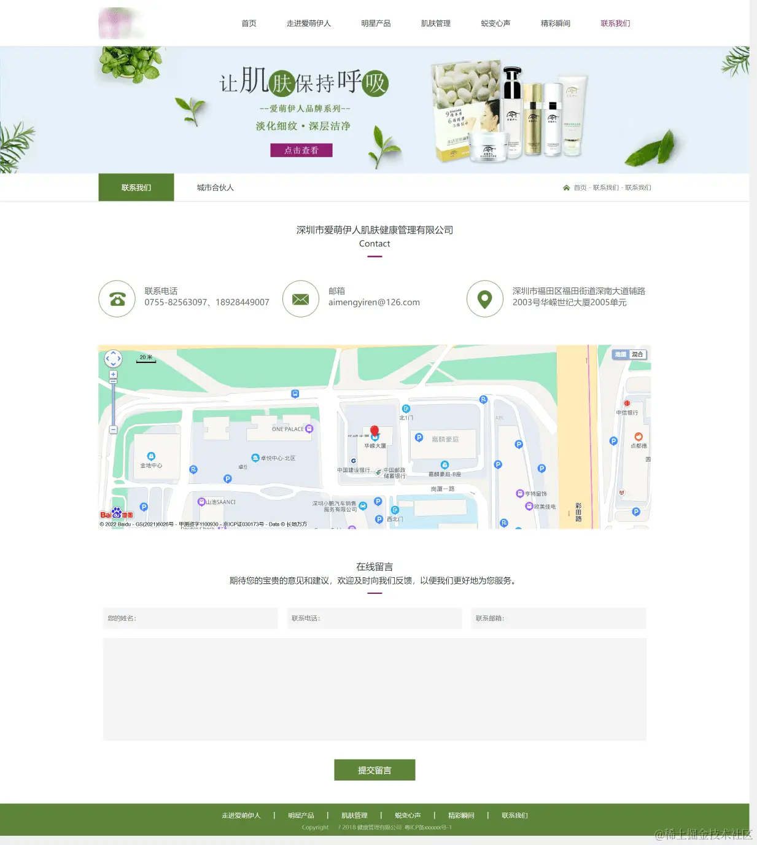Switch map to 混合 view

[638, 354]
